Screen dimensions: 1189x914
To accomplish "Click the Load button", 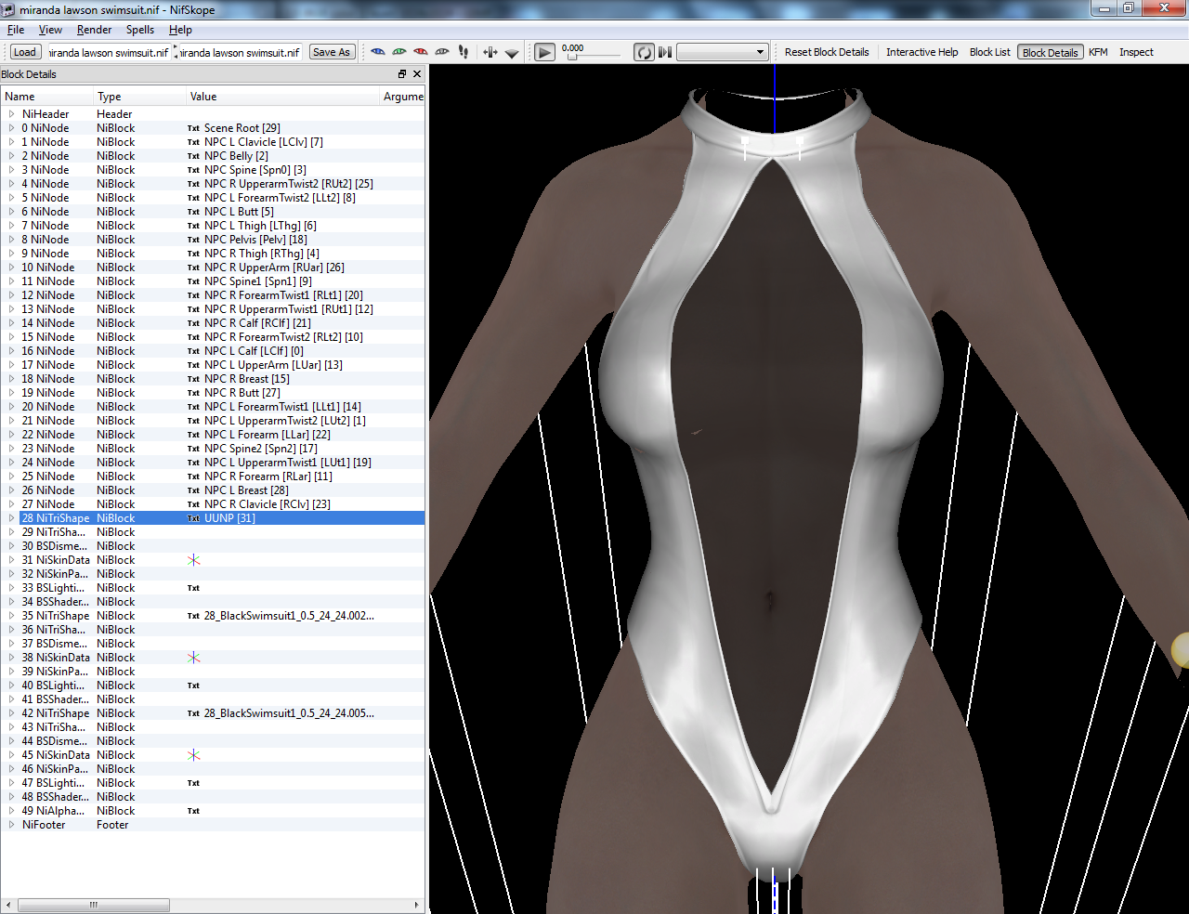I will click(x=25, y=52).
